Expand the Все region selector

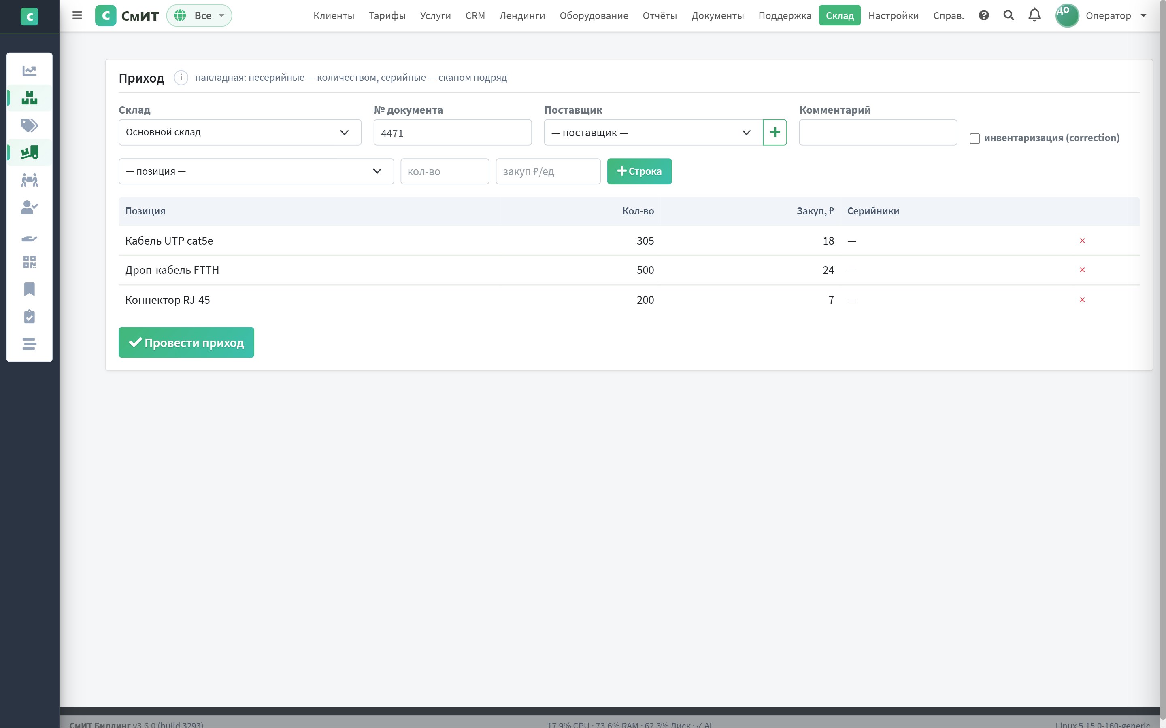(x=199, y=15)
